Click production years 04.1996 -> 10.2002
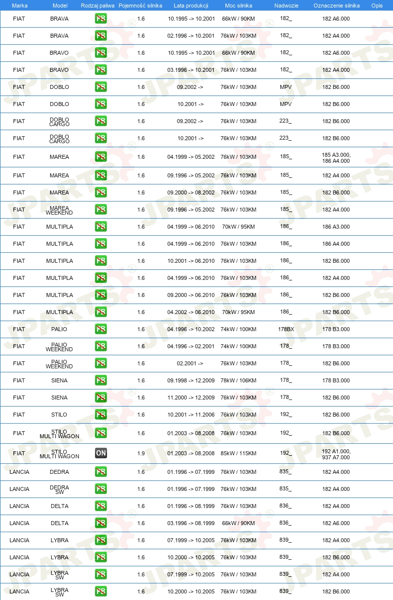Image resolution: width=393 pixels, height=600 pixels. pyautogui.click(x=191, y=329)
